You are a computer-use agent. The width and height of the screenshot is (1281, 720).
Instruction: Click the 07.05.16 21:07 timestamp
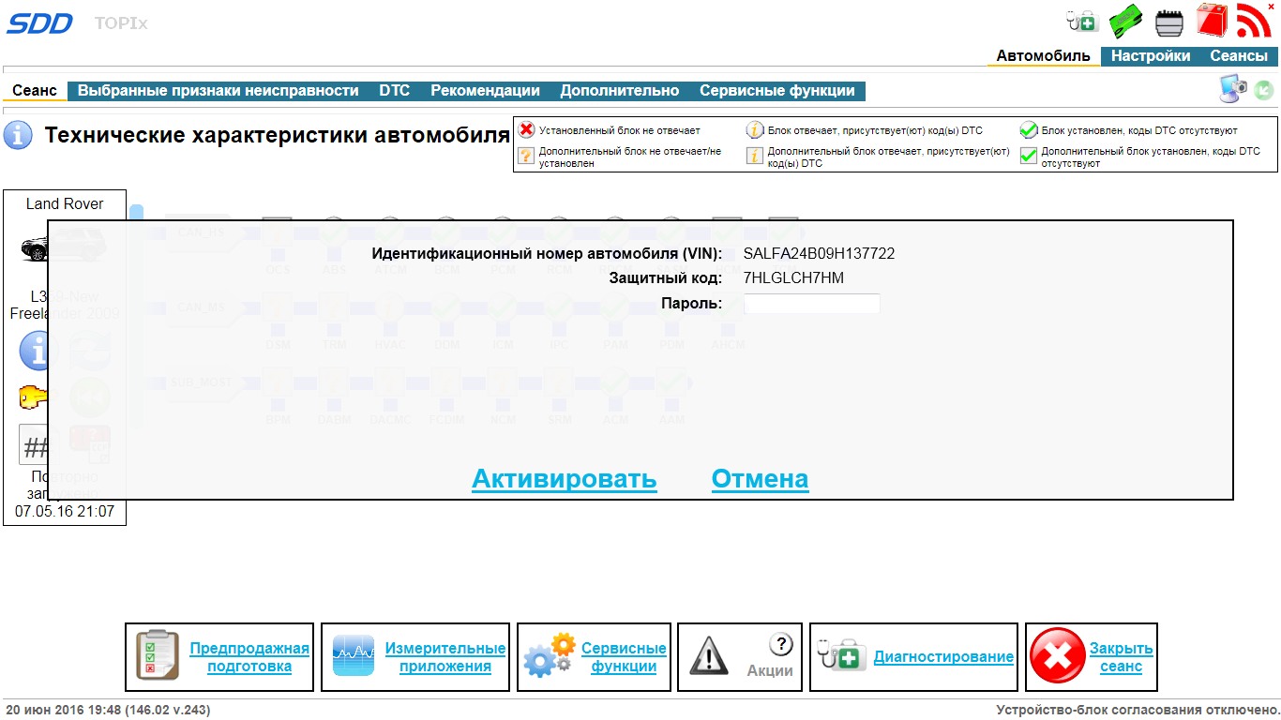65,512
